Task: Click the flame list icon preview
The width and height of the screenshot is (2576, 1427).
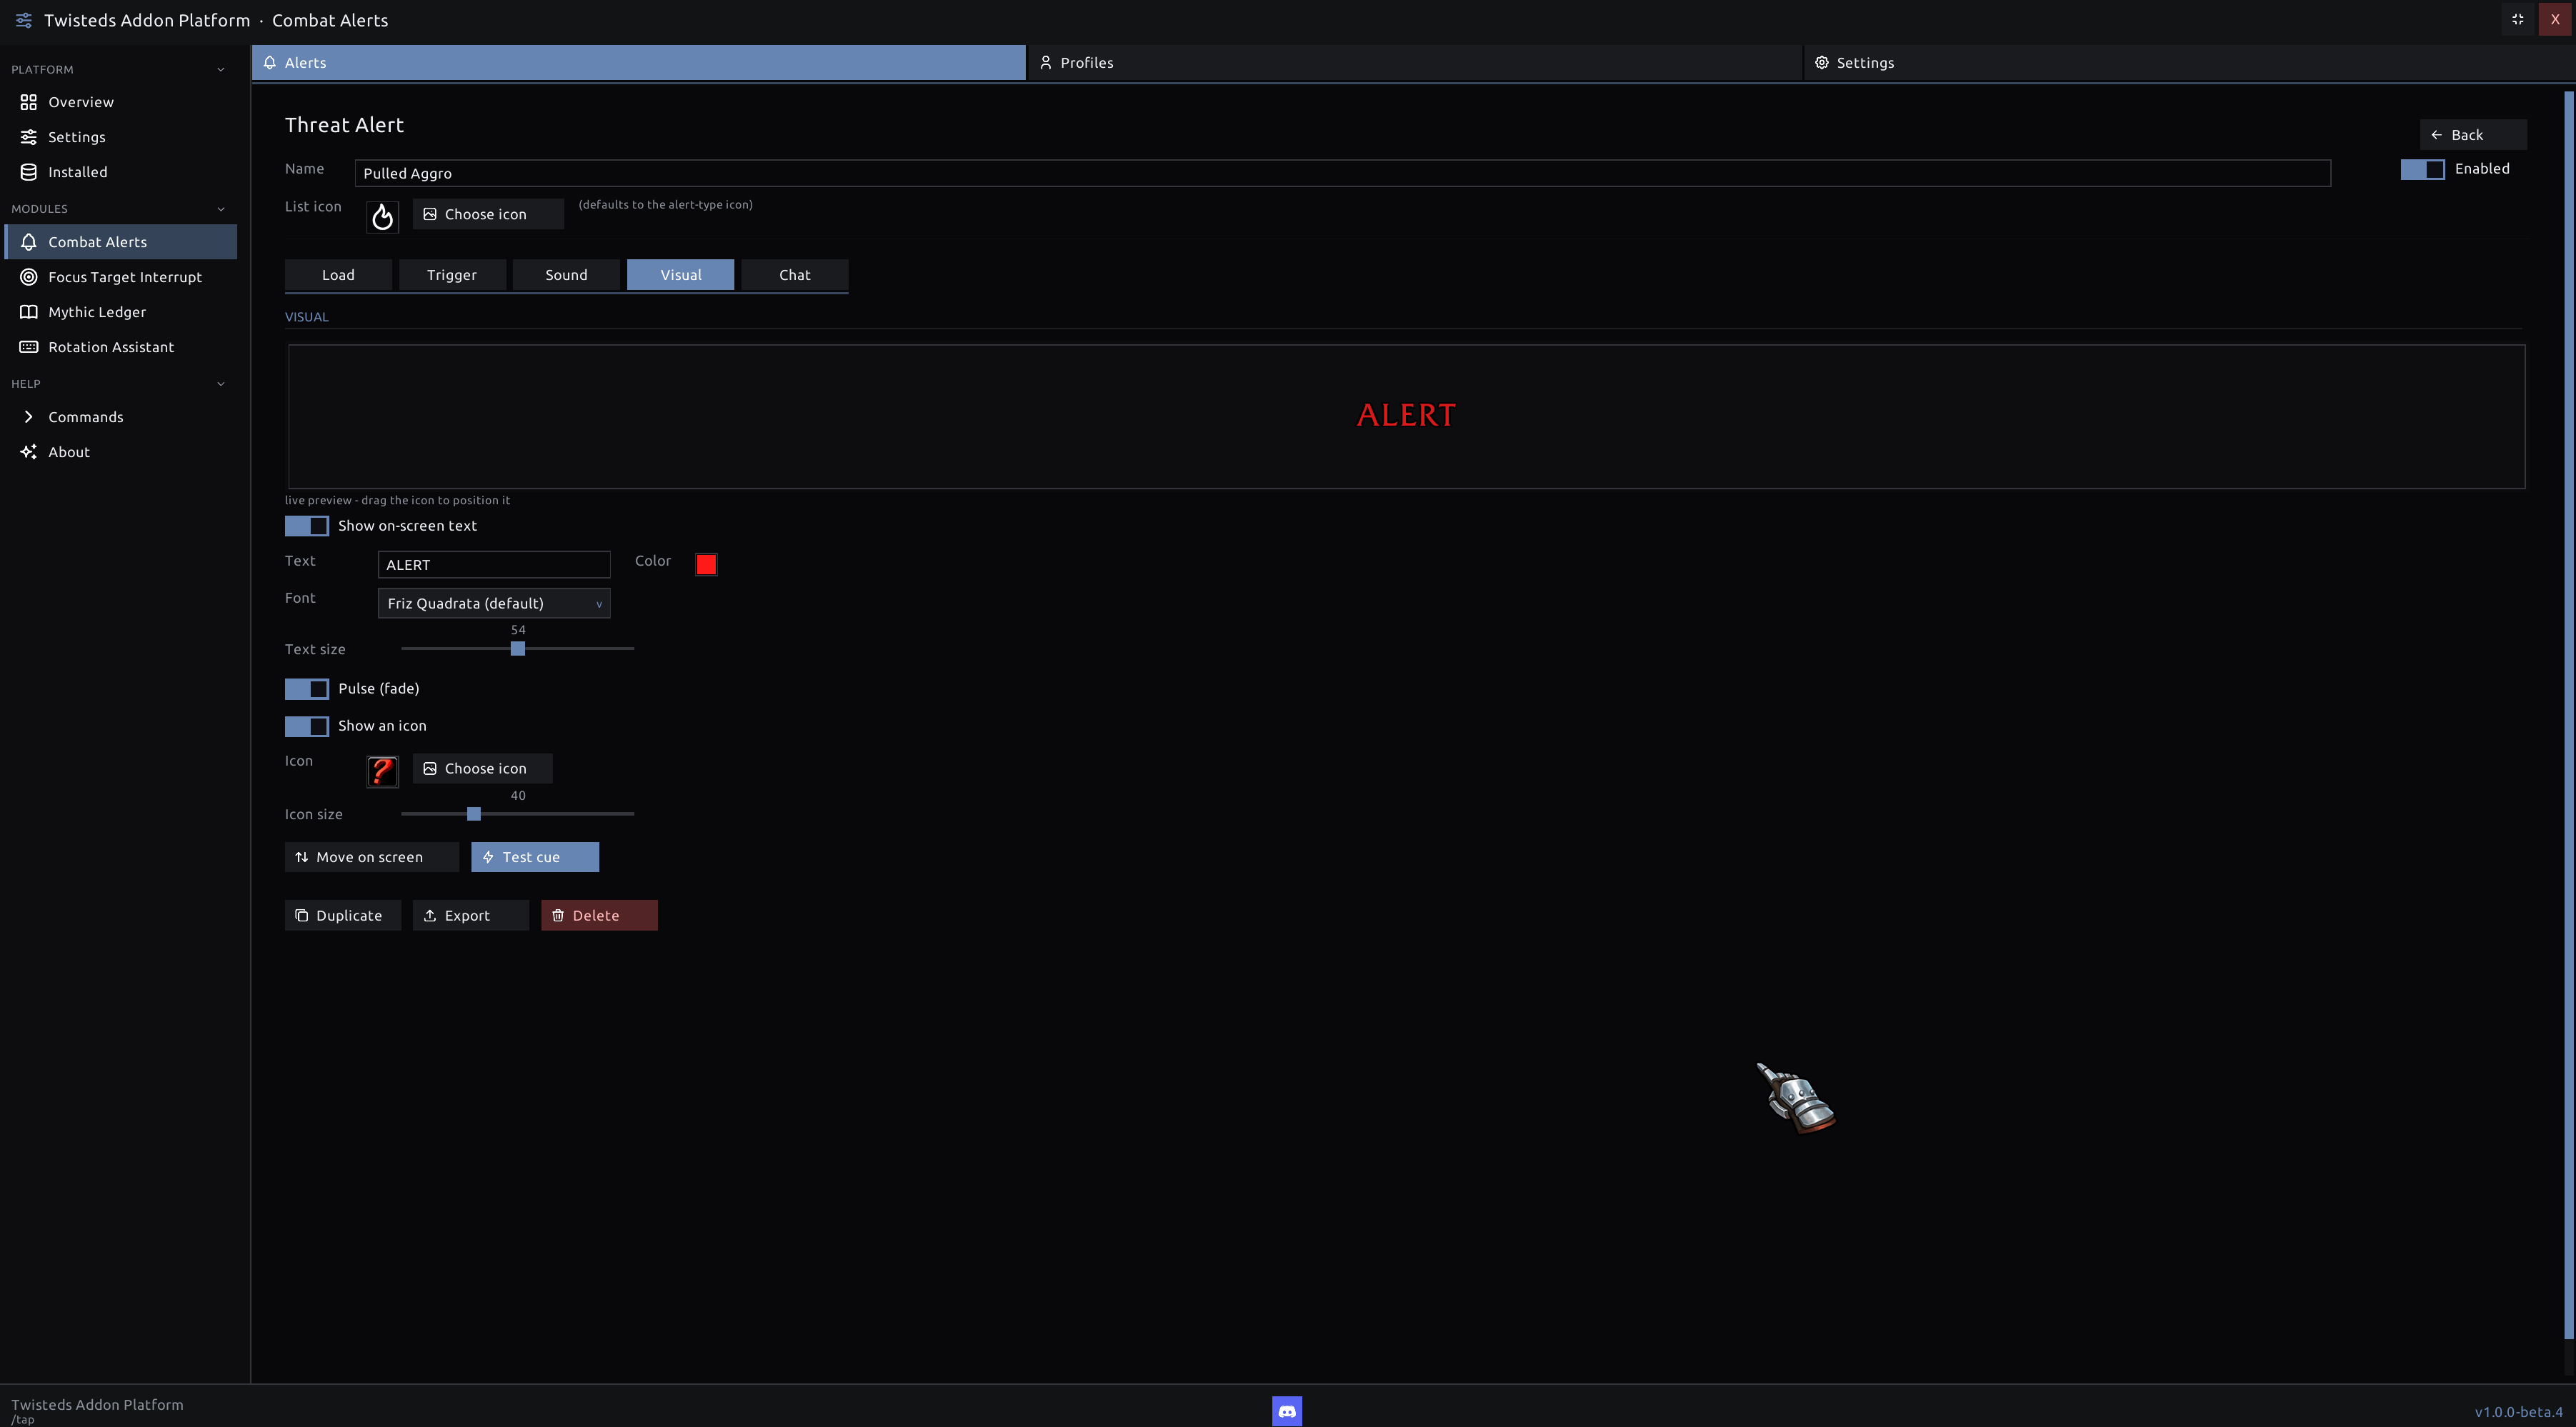Action: (x=382, y=216)
